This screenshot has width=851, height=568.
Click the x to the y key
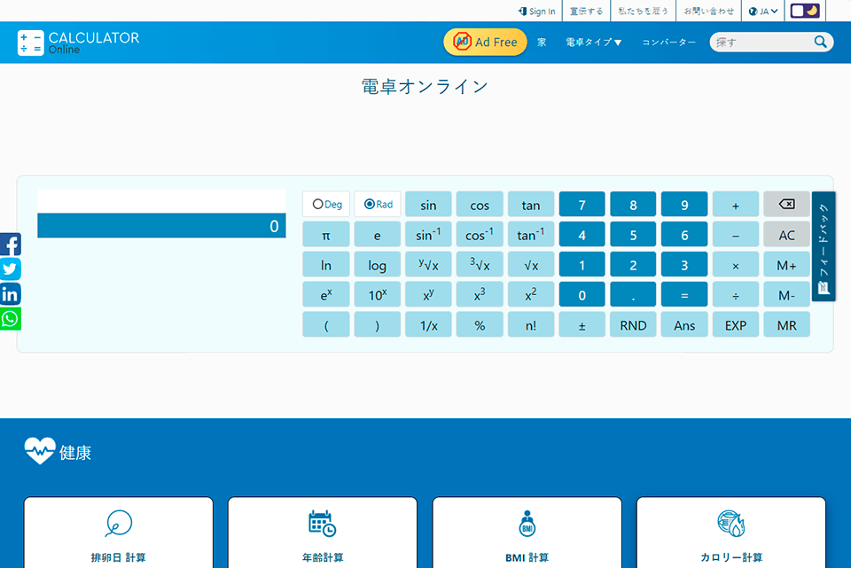point(428,294)
